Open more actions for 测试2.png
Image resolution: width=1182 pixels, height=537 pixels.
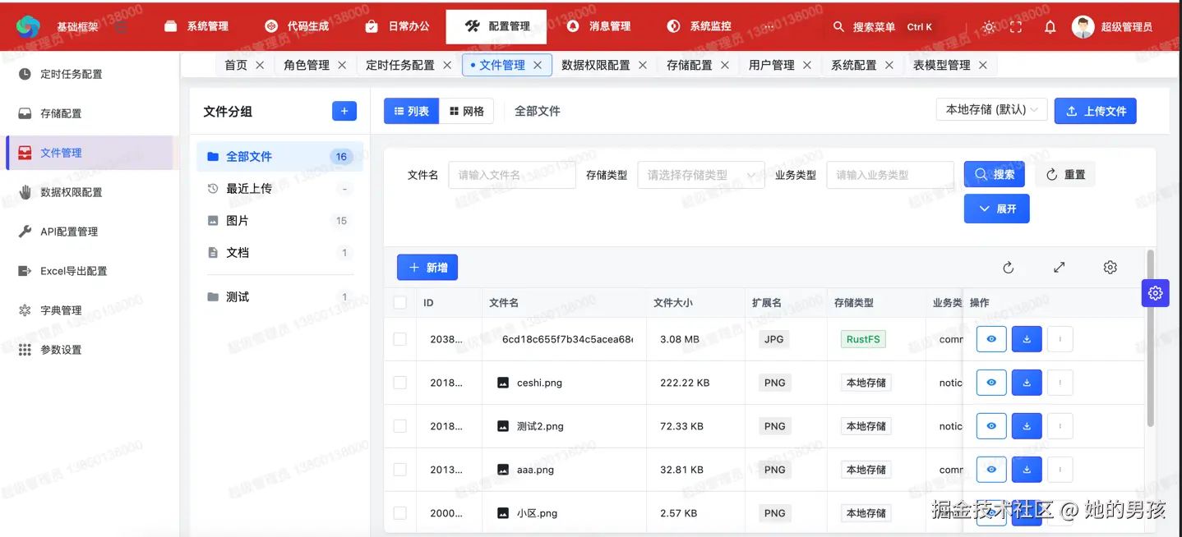point(1060,426)
